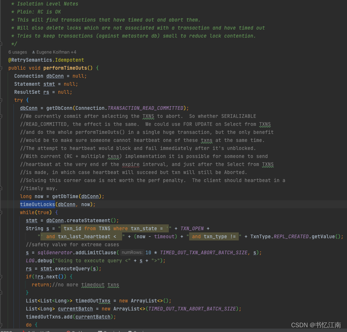Image resolution: width=347 pixels, height=332 pixels.
Task: Click the getDbTime method call
Action: click(65, 196)
